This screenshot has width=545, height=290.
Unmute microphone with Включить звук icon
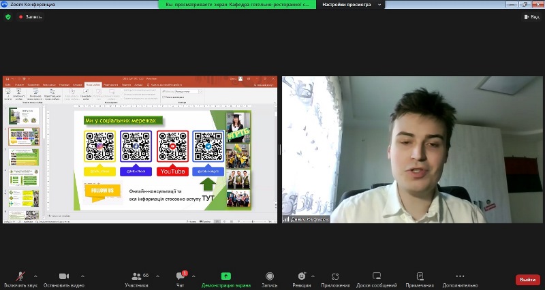coord(20,276)
